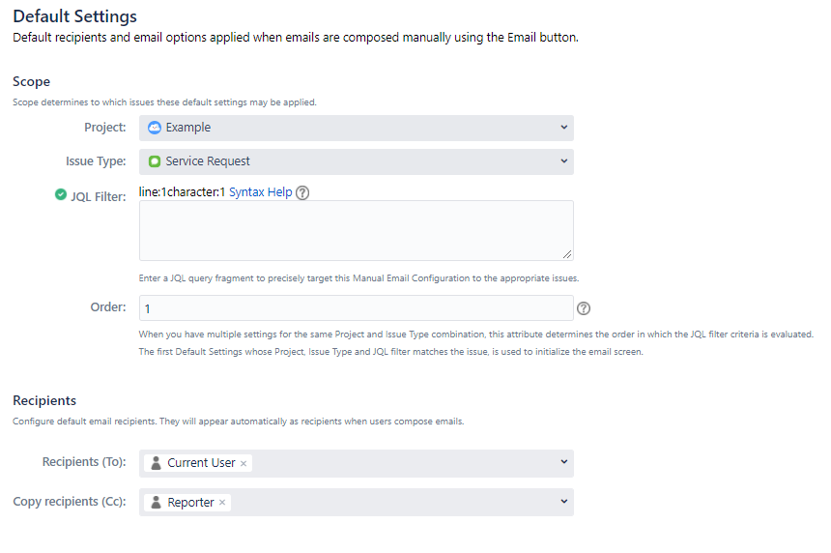The height and width of the screenshot is (553, 831).
Task: Click the JQL text area resize handle
Action: pyautogui.click(x=567, y=254)
